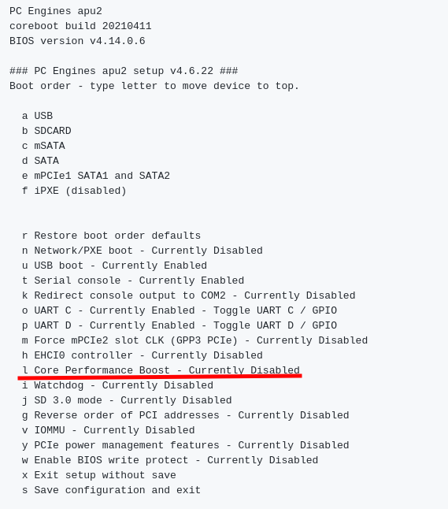Toggle the Watchdog option

pyautogui.click(x=117, y=385)
